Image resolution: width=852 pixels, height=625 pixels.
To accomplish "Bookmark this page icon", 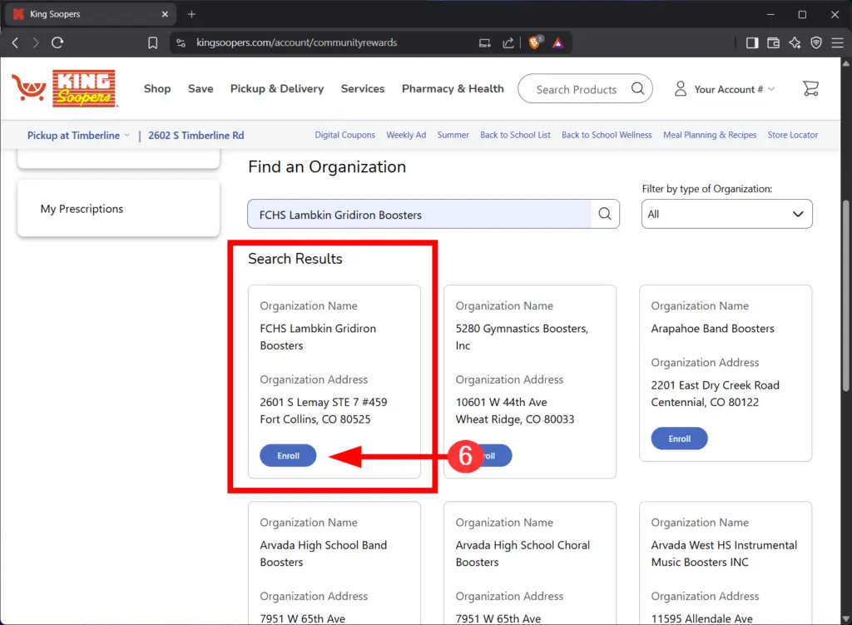I will pyautogui.click(x=153, y=42).
